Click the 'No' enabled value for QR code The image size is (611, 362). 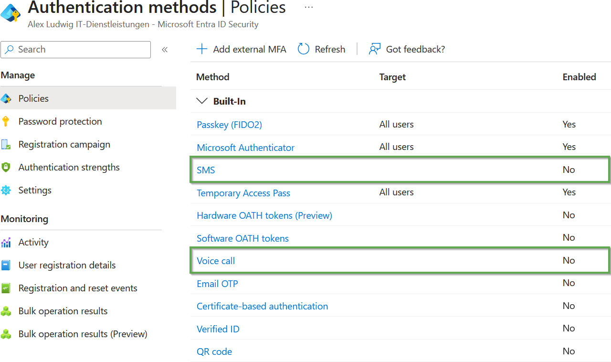[x=569, y=351]
